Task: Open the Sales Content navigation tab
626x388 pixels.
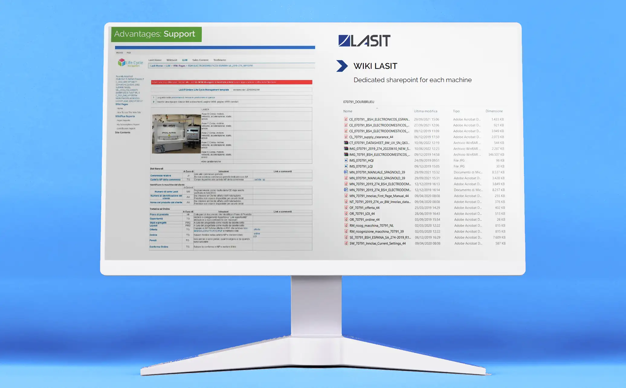Action: [x=200, y=60]
